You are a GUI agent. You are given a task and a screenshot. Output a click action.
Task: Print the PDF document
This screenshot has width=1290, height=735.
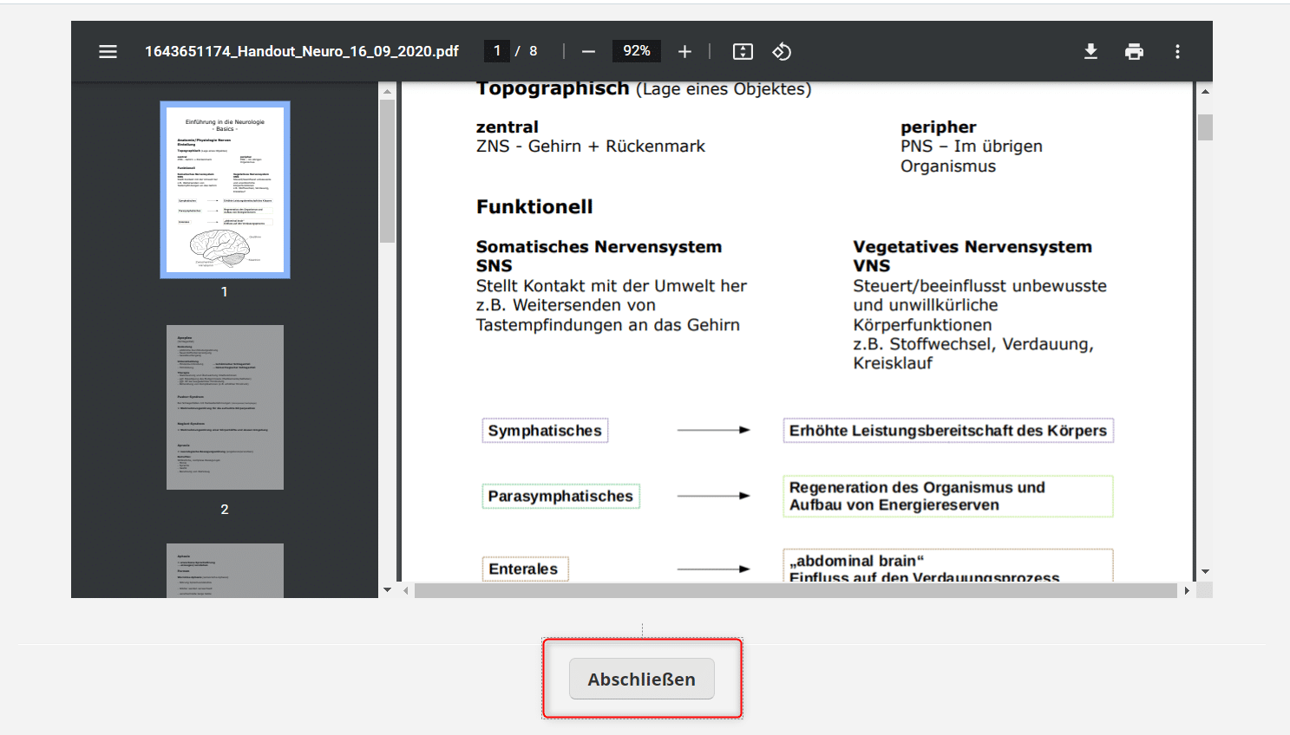coord(1134,52)
